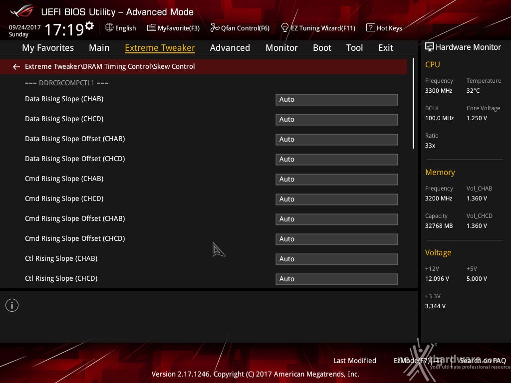Image resolution: width=511 pixels, height=383 pixels.
Task: Select the Ctl Rising Slope (CHCD) label
Action: tap(61, 278)
